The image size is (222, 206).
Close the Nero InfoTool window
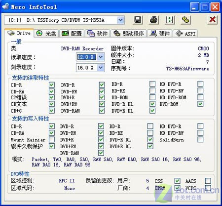(x=215, y=7)
